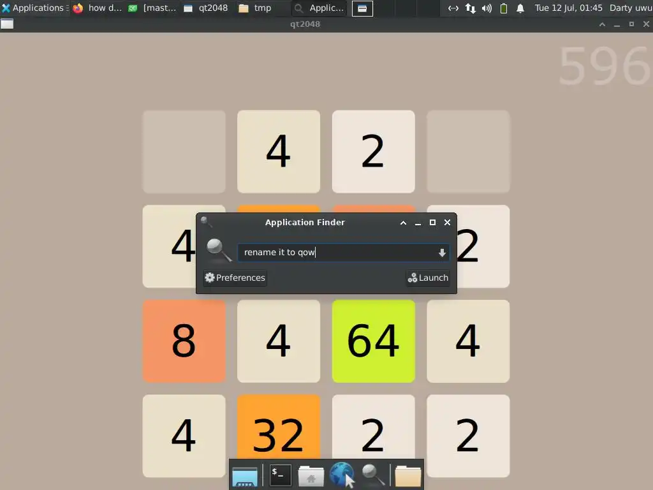Viewport: 653px width, 490px height.
Task: Launch the web browser globe dock icon
Action: pos(342,474)
